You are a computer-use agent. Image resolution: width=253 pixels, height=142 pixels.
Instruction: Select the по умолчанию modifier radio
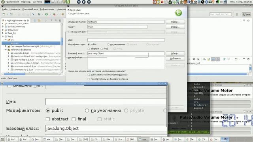coord(108,45)
